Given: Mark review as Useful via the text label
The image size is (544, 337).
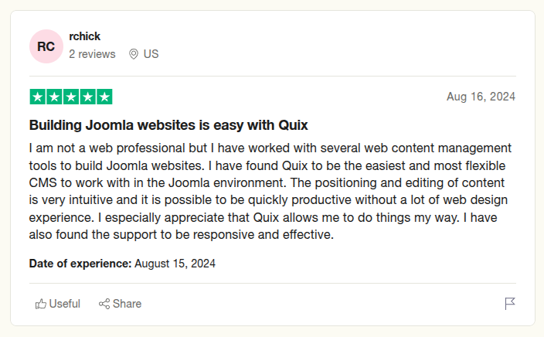Looking at the screenshot, I should (x=65, y=304).
